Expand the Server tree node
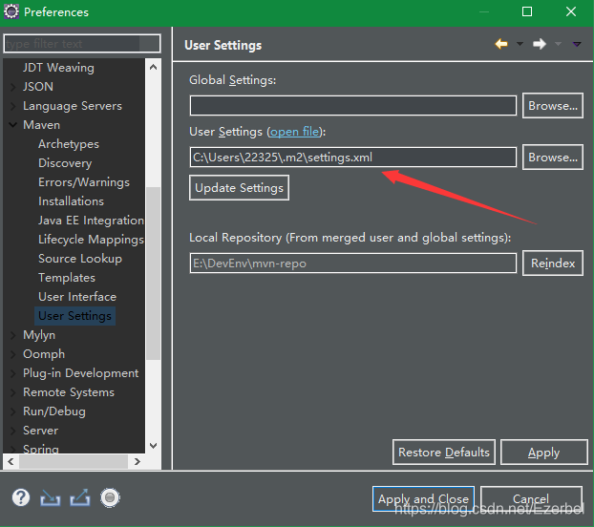Image resolution: width=594 pixels, height=527 pixels. [x=12, y=431]
